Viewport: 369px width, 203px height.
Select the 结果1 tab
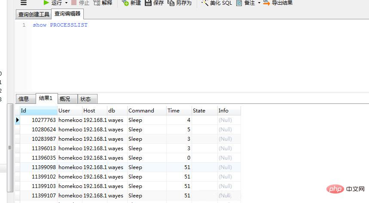coord(46,98)
